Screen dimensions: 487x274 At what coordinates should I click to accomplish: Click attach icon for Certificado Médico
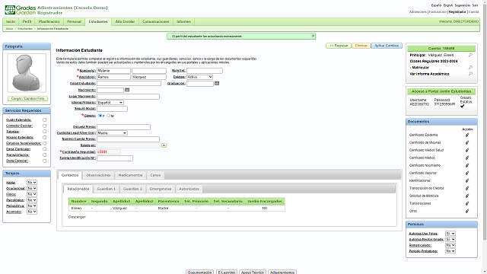coord(467,158)
